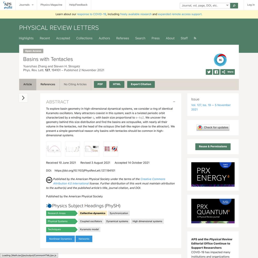
Task: Open the PRX Energy advertisement
Action: pos(213,174)
